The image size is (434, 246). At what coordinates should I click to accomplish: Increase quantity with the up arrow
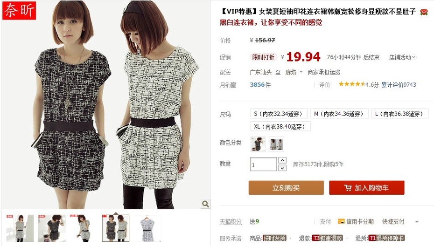click(282, 160)
